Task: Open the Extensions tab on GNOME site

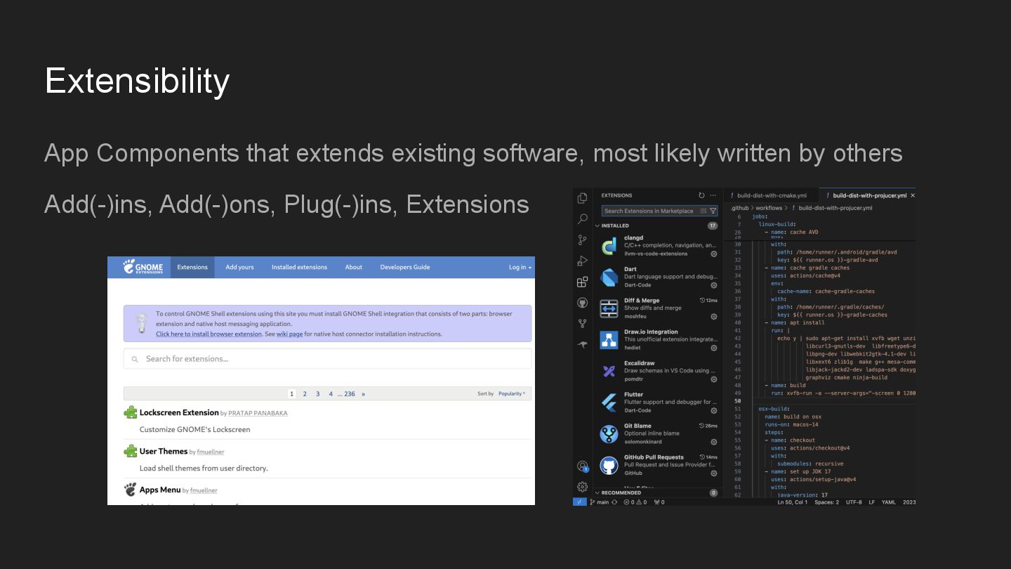Action: point(192,267)
